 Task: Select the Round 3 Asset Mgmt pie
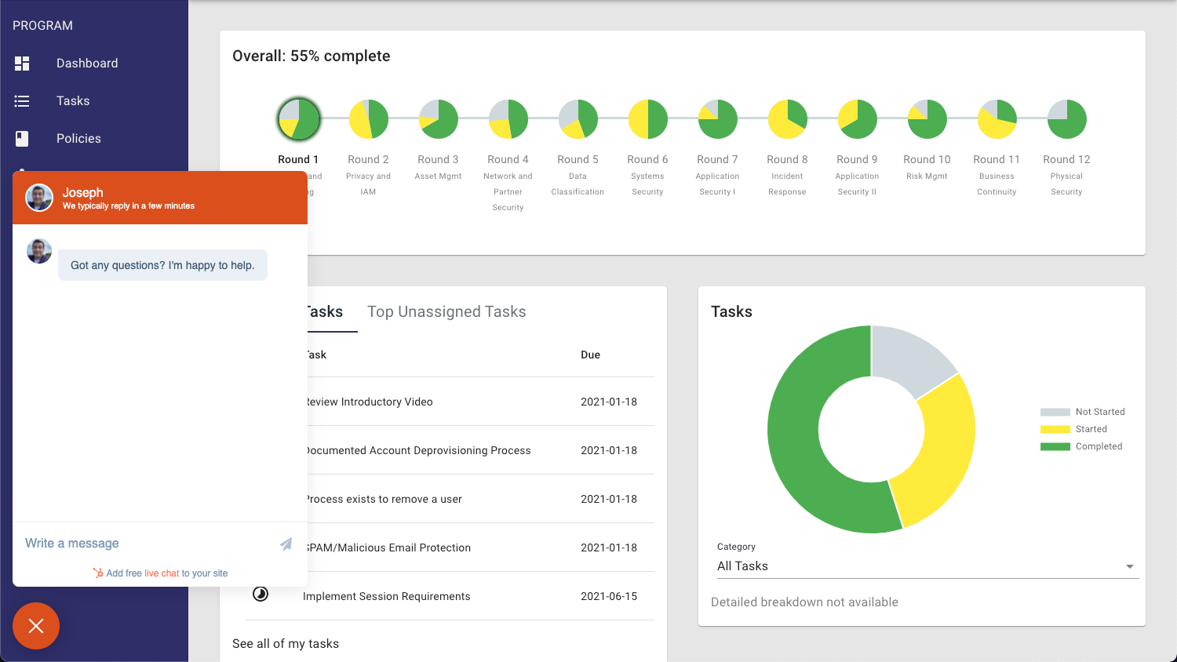(x=439, y=119)
